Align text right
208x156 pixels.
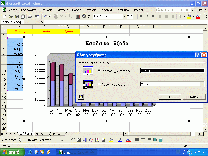(x=172, y=16)
